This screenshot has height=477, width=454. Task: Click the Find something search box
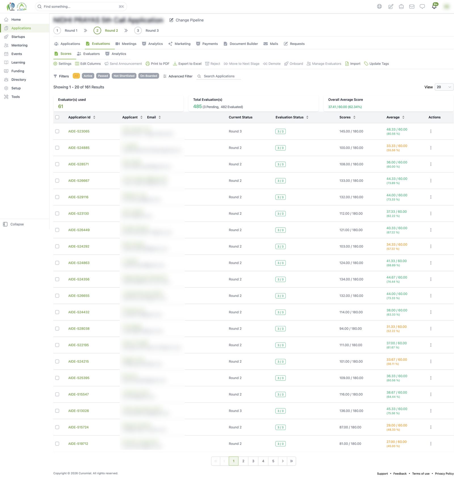81,7
